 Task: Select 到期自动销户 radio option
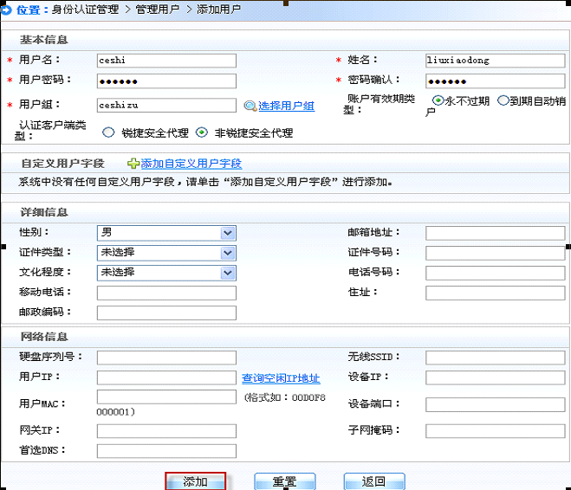point(503,100)
